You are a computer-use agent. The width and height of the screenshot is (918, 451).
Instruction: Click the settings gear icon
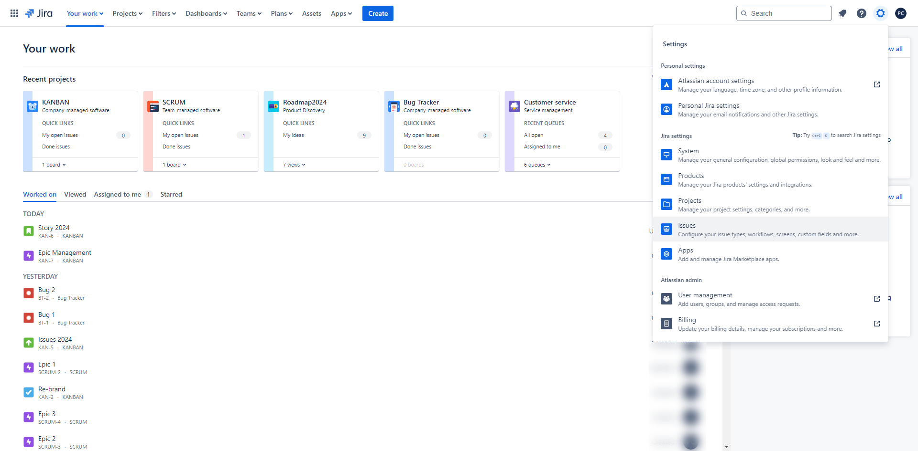pos(881,13)
